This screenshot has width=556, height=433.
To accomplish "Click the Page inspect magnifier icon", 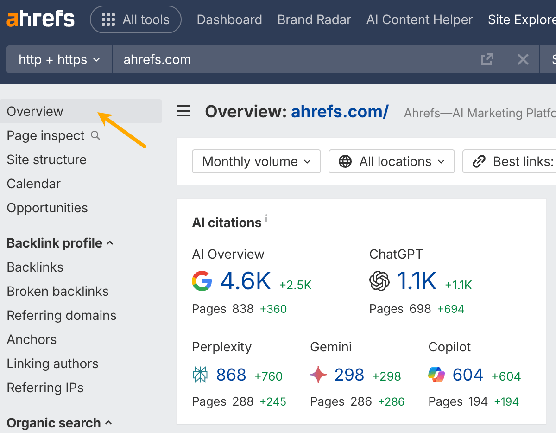I will click(x=95, y=135).
